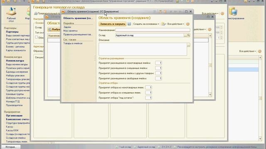
Task: Click the Выбрать button in the middle window
Action: click(54, 29)
